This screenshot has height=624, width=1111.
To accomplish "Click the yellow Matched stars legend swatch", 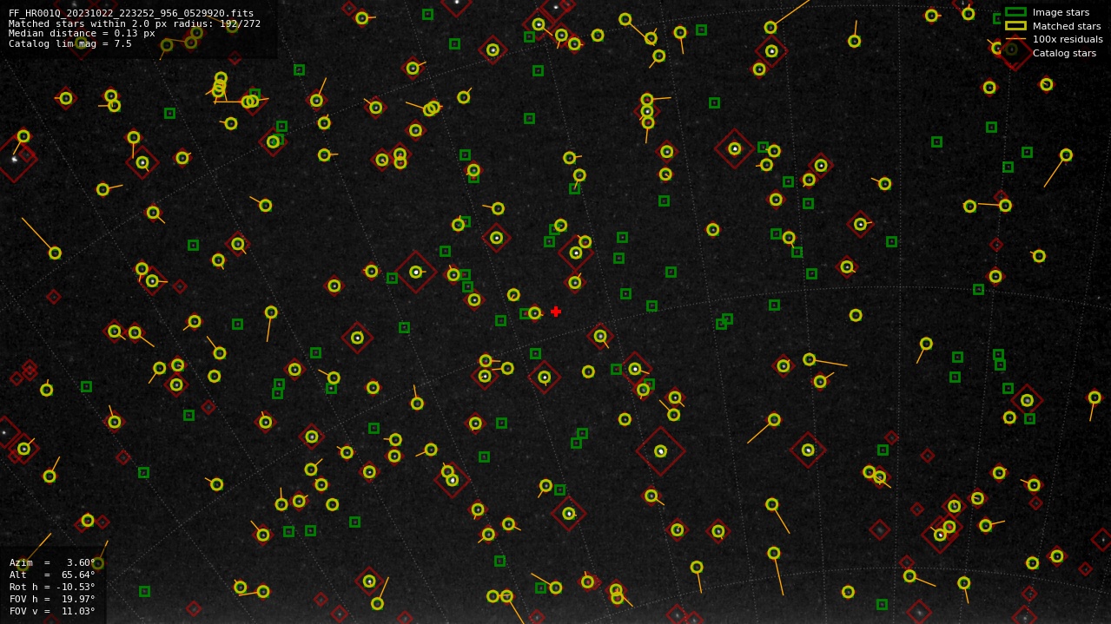I will 1015,26.
